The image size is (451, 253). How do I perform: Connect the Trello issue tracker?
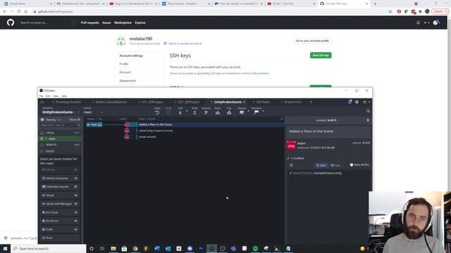click(x=60, y=229)
